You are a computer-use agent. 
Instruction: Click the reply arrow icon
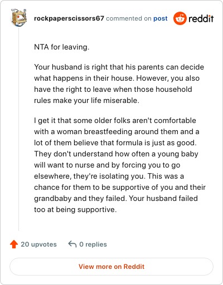click(x=72, y=244)
